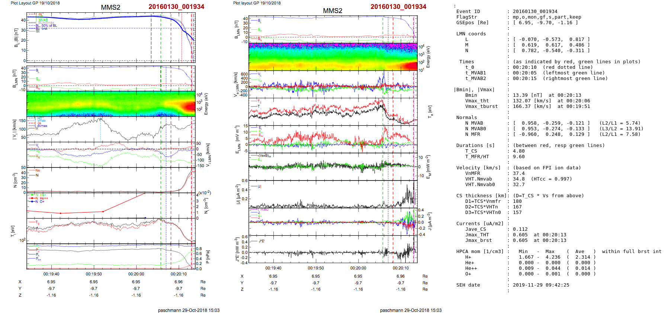
Task: Click the 'Plot layout GP 19/10/2018' caption with lowercase l
Action: [x=257, y=3]
